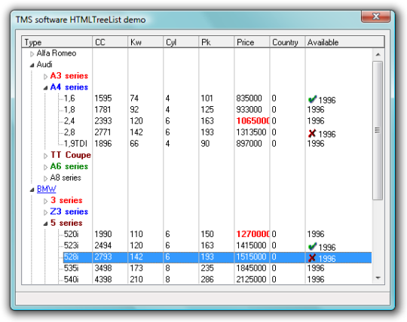The image size is (407, 322).
Task: Collapse the Audi tree node
Action: coord(32,65)
